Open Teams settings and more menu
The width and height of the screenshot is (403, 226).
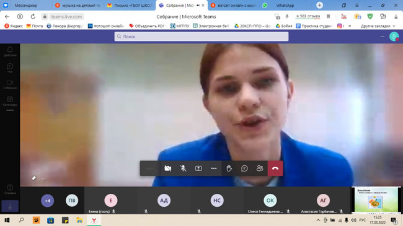[382, 37]
